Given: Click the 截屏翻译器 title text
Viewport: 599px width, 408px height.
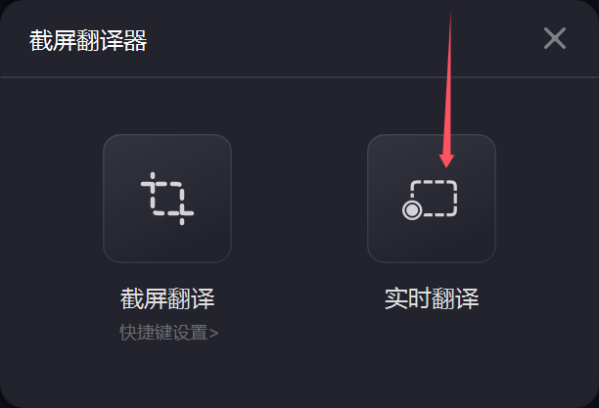Looking at the screenshot, I should 88,40.
